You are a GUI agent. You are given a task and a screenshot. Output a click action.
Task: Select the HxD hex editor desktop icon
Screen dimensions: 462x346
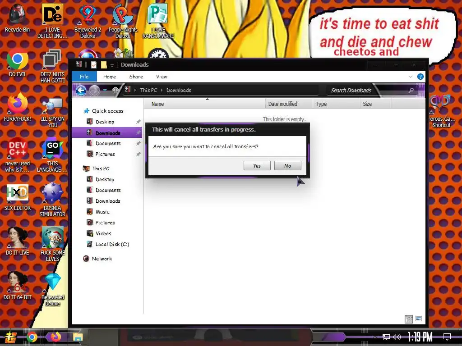pos(18,197)
